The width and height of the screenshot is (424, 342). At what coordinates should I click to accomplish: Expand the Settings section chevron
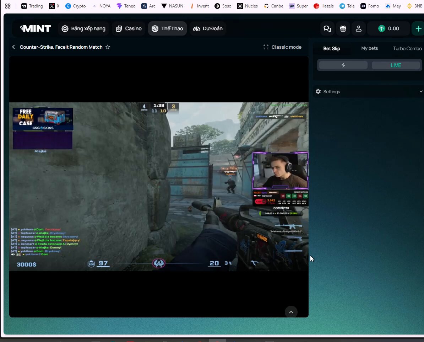click(x=421, y=91)
